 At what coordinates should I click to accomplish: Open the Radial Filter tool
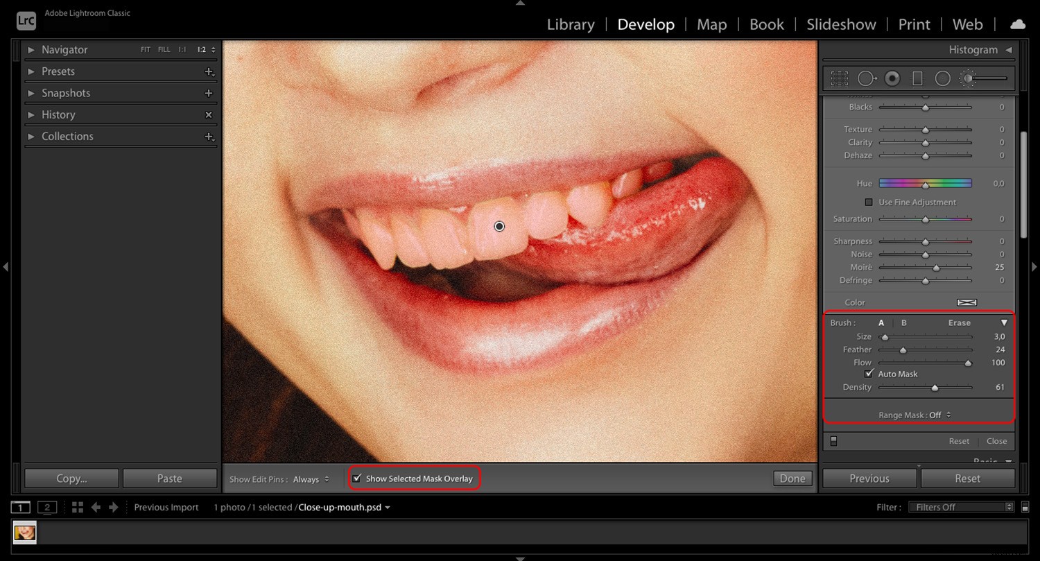point(942,78)
